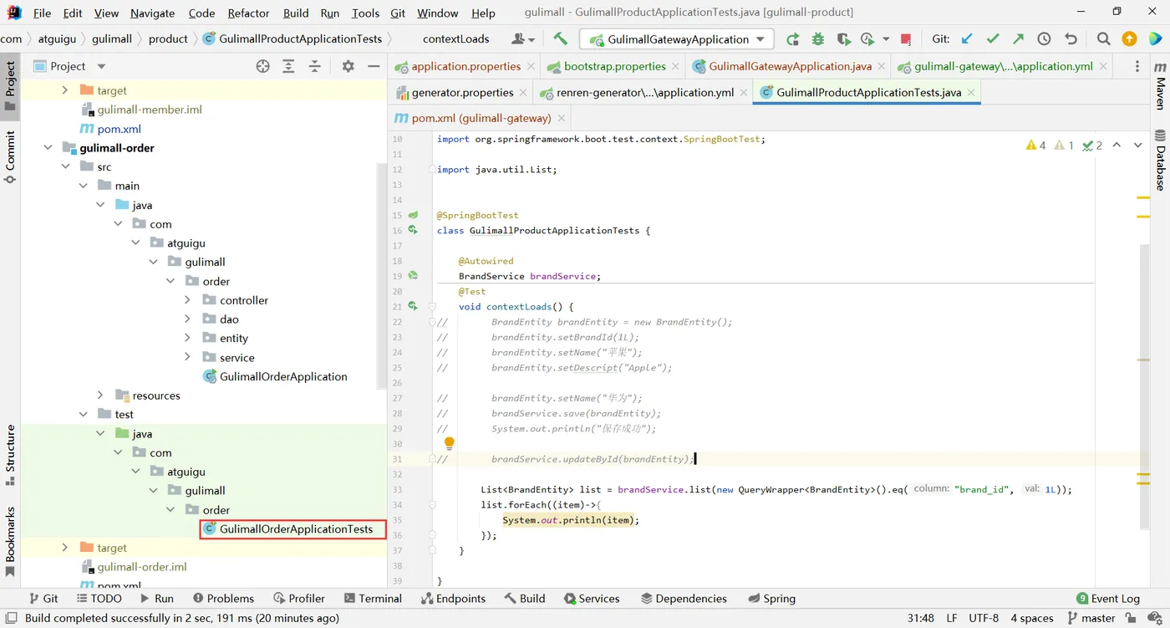The image size is (1170, 628).
Task: Open the Maven tool window side tab
Action: (1160, 86)
